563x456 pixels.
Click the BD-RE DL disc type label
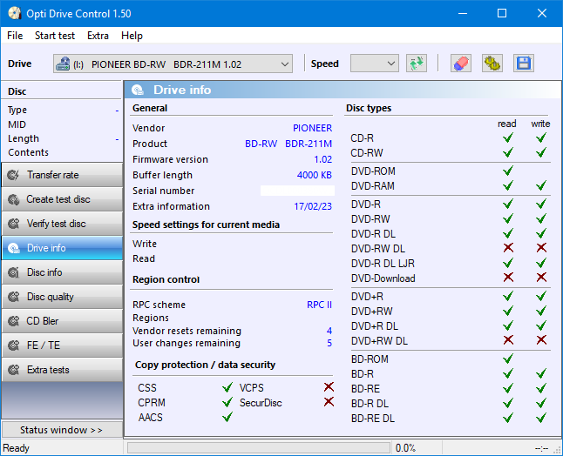click(373, 418)
